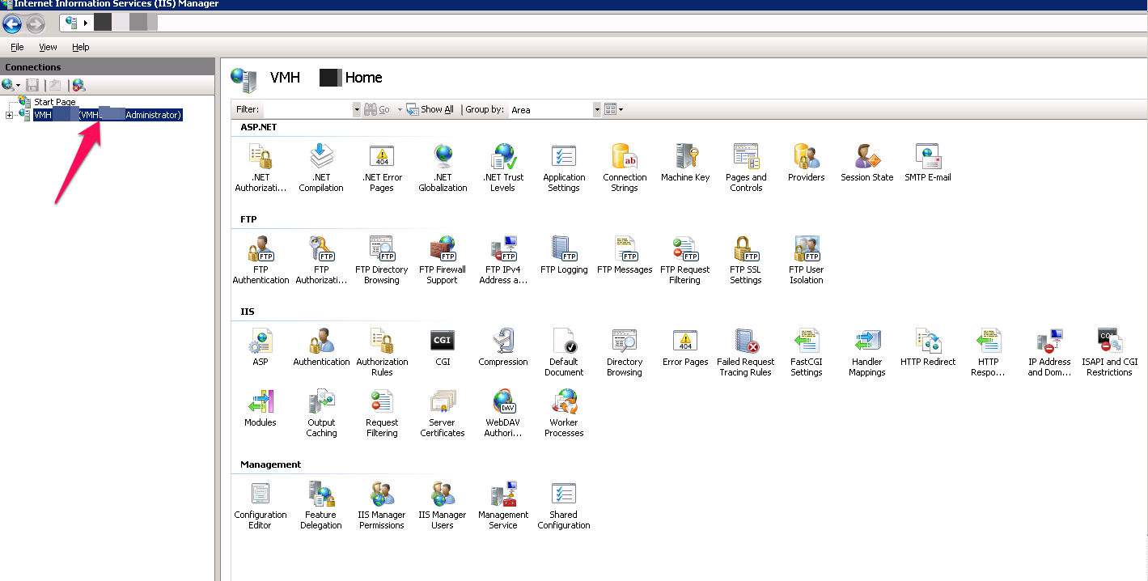The width and height of the screenshot is (1148, 581).
Task: Open the Default Document feature
Action: tap(563, 346)
